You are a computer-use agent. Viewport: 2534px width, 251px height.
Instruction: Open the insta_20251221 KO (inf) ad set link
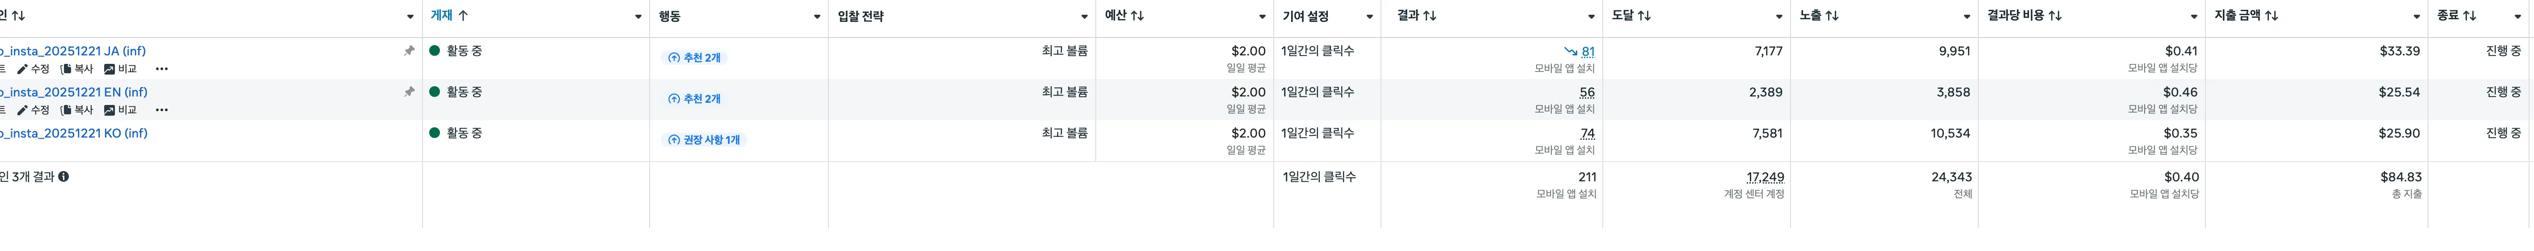74,133
